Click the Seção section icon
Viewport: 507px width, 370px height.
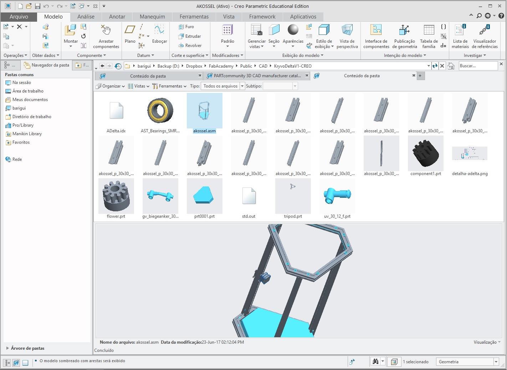[x=274, y=30]
